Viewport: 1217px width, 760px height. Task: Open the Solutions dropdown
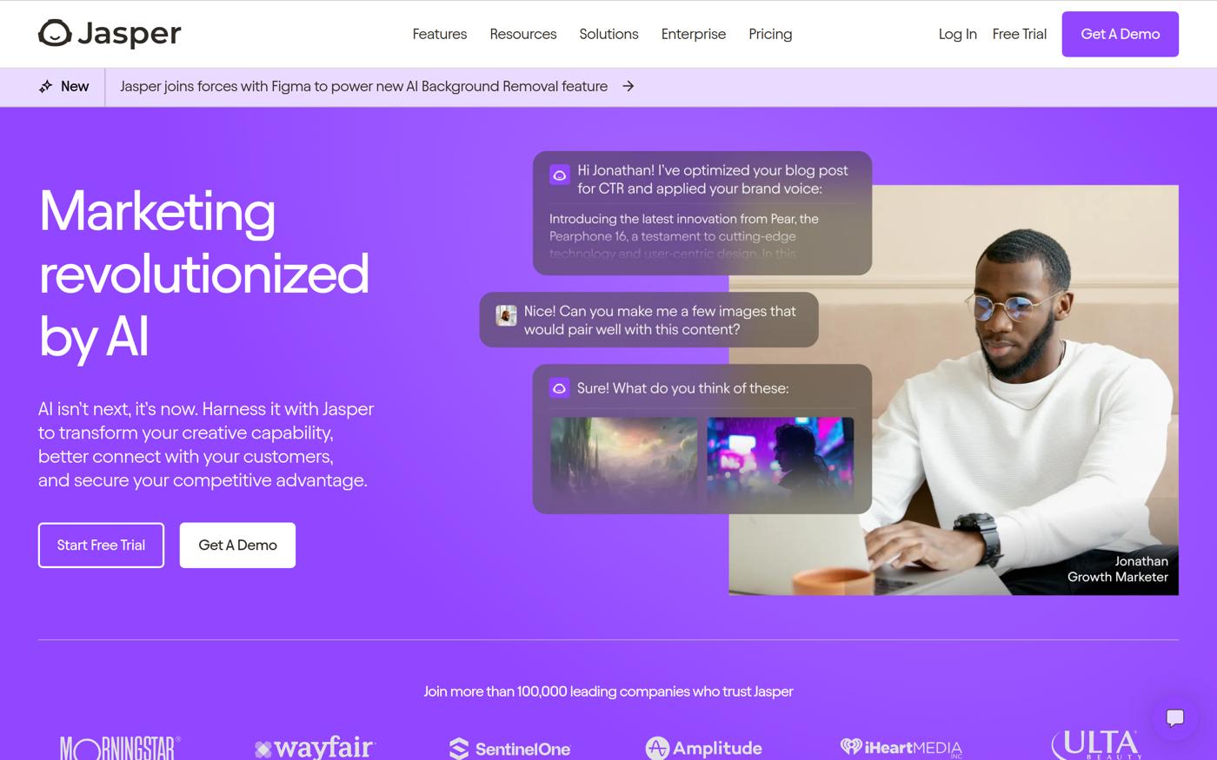(608, 34)
